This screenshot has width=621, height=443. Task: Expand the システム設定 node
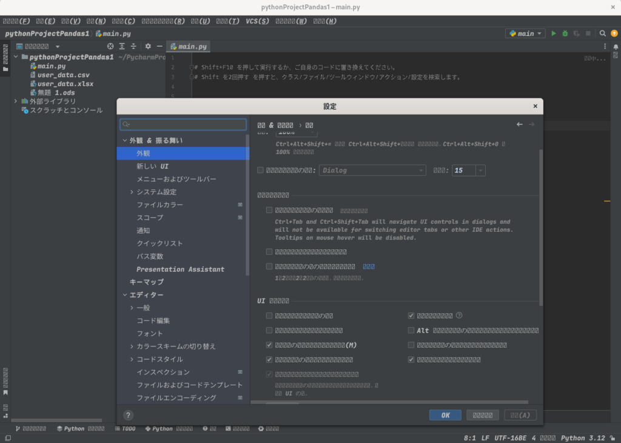132,192
